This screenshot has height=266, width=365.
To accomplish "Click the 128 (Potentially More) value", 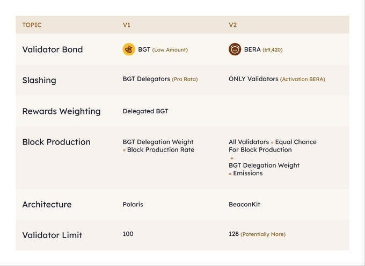I will click(x=257, y=234).
